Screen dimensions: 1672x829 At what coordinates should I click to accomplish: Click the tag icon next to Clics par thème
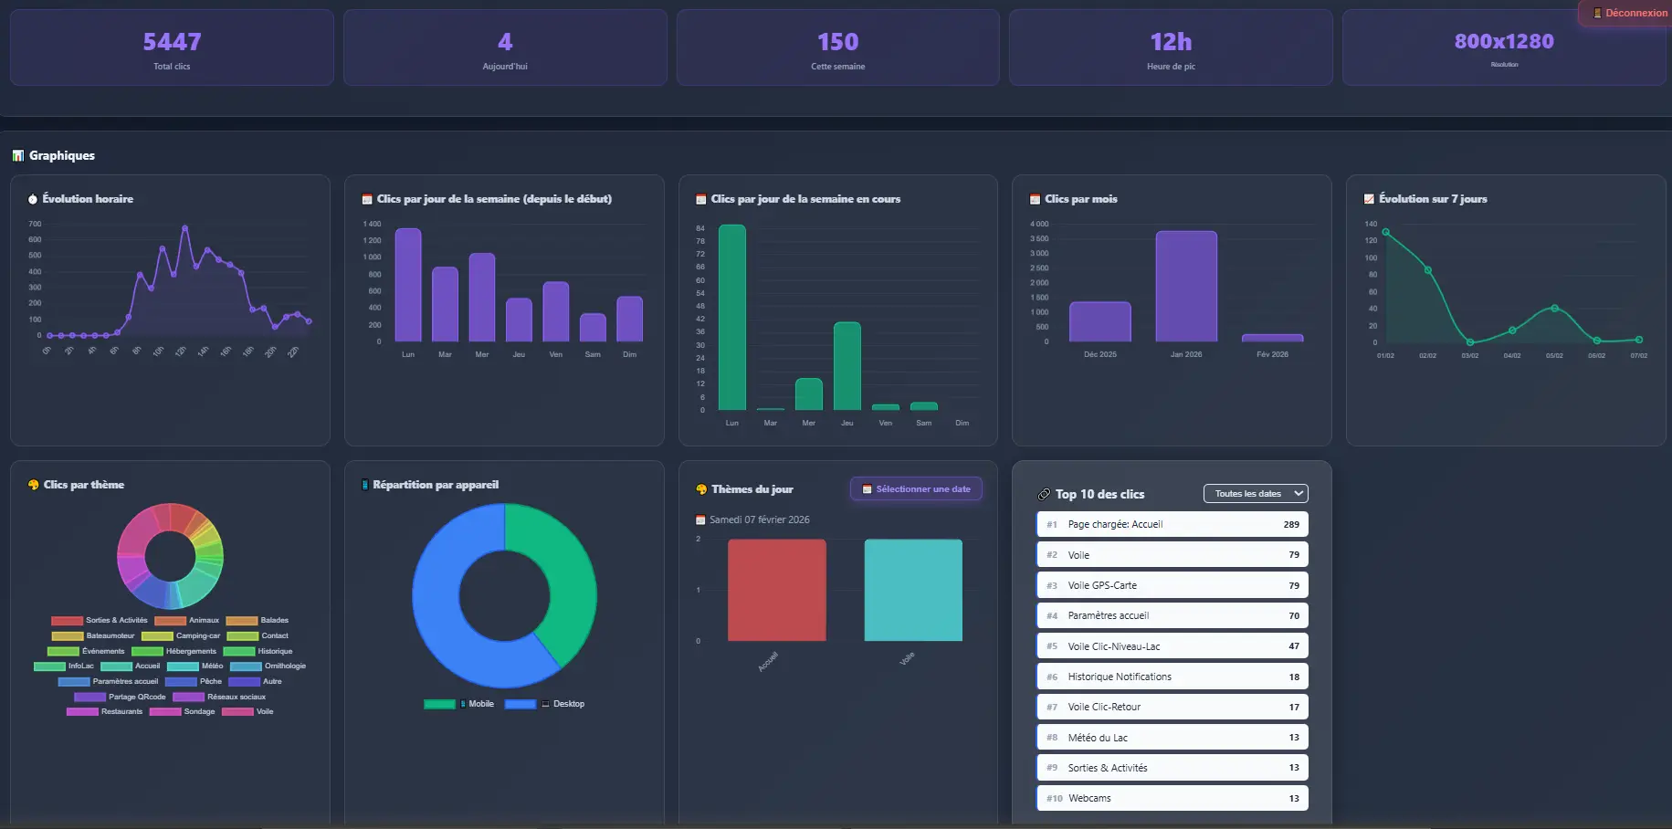[32, 485]
